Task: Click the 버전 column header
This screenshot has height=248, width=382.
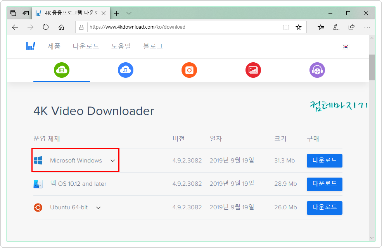Action: (178, 139)
